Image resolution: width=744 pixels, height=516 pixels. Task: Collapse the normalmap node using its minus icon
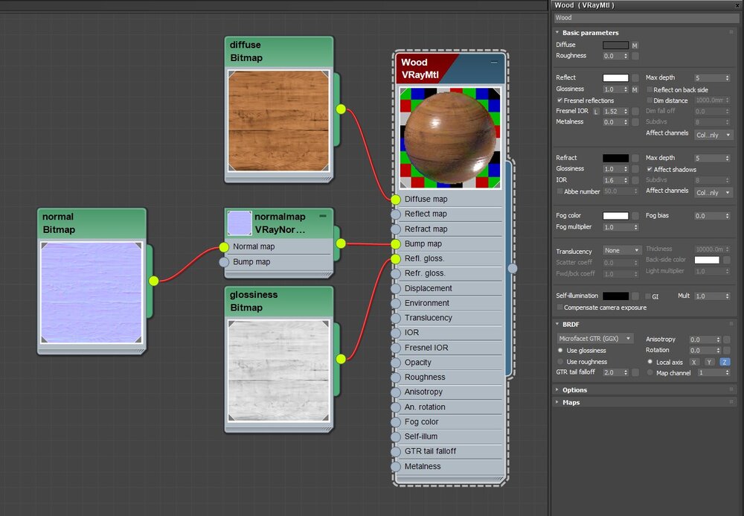323,216
